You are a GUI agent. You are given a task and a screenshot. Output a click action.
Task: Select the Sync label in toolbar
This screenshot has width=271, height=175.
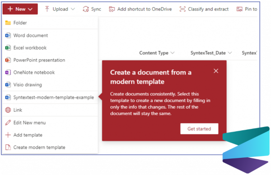96,9
